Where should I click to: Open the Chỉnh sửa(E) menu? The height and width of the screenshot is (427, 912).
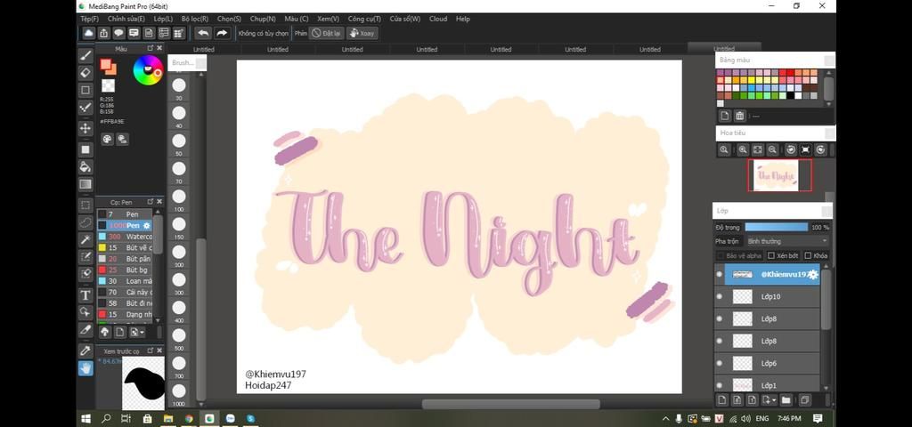click(x=126, y=20)
